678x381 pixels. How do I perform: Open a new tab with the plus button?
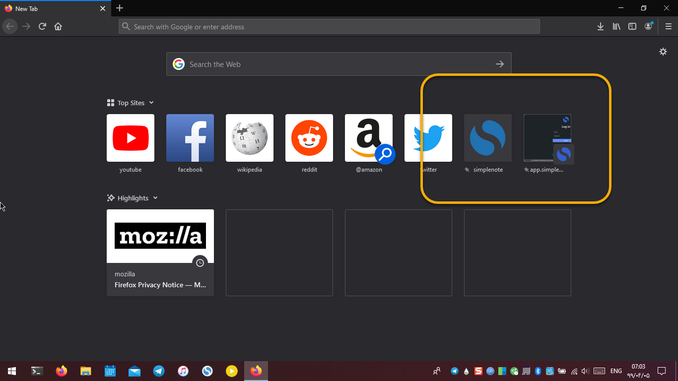point(120,8)
